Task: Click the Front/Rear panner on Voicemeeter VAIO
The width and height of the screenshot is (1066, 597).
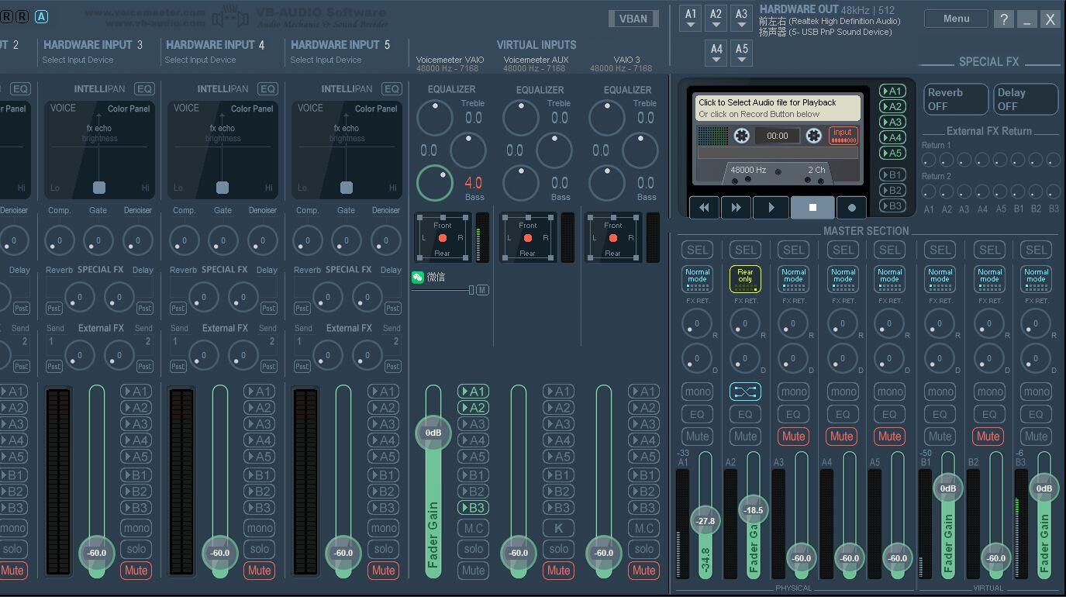Action: pyautogui.click(x=443, y=238)
